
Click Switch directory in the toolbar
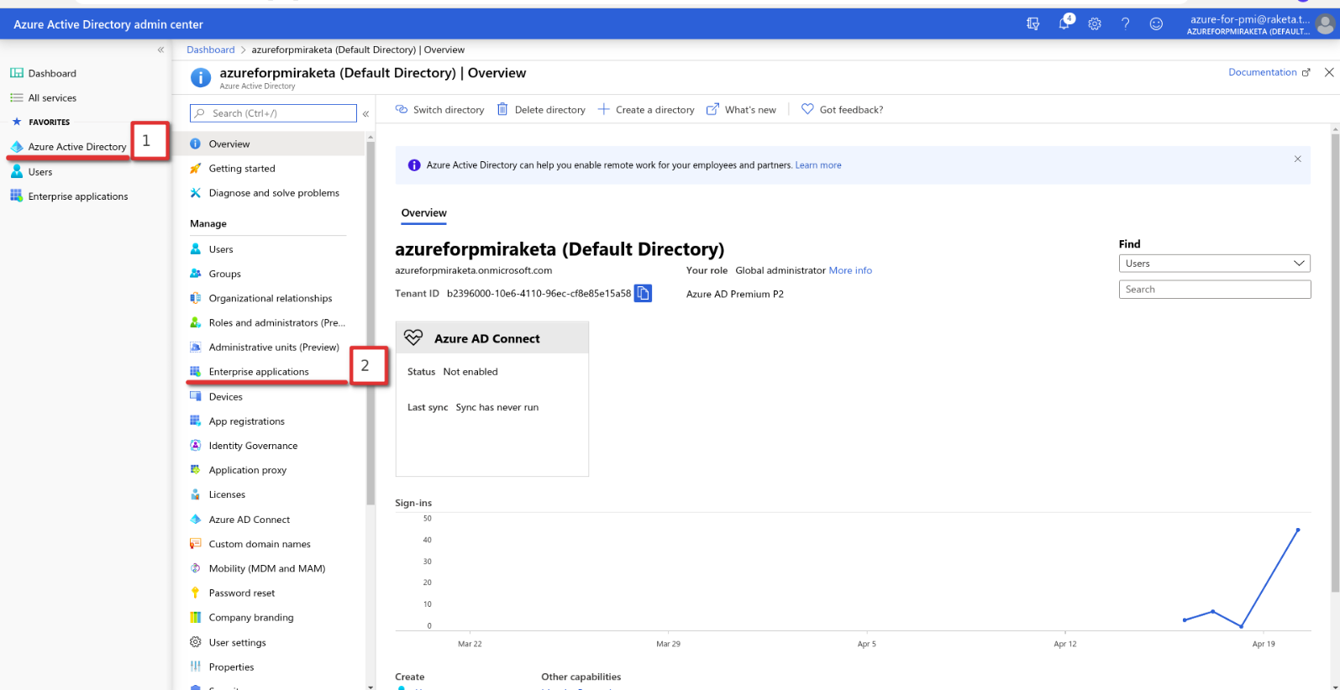(x=439, y=110)
